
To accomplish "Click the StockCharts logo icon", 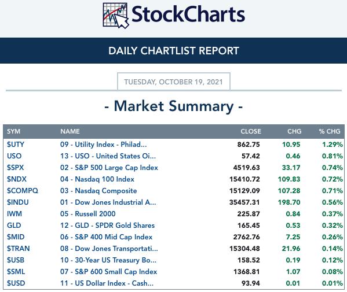I will pos(116,16).
